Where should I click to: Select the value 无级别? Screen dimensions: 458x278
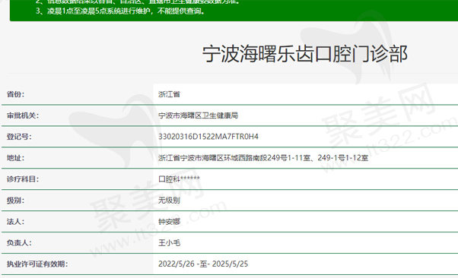(x=169, y=201)
